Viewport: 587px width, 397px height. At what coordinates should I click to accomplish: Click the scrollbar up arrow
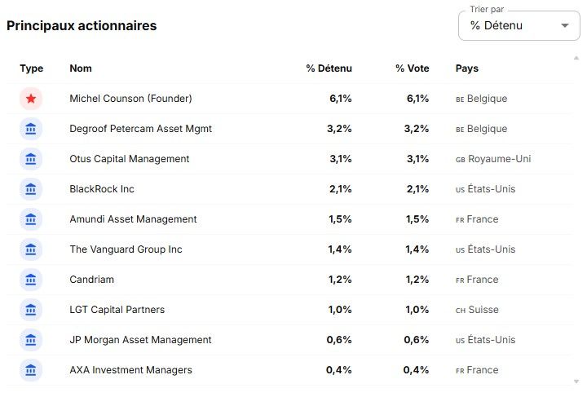(x=576, y=58)
